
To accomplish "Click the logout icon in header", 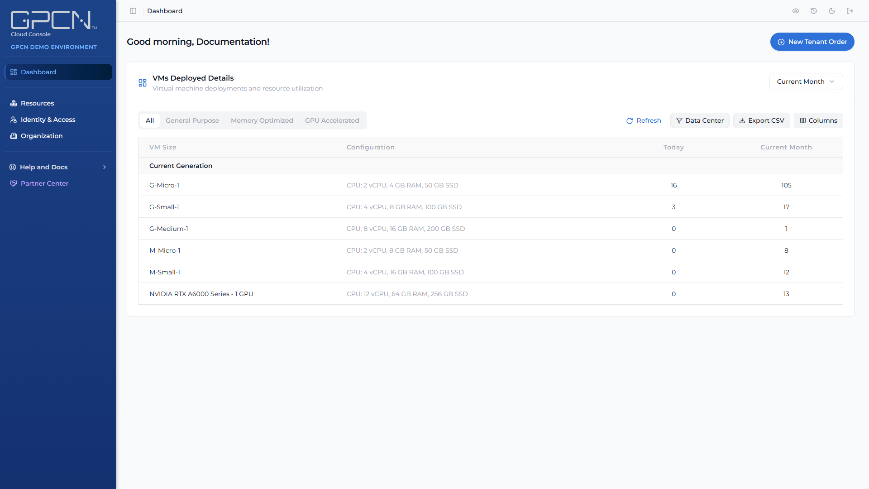I will [850, 11].
